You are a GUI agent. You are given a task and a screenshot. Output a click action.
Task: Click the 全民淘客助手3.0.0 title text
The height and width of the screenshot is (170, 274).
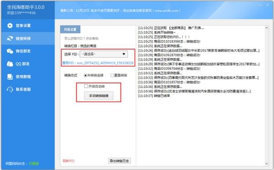point(26,7)
